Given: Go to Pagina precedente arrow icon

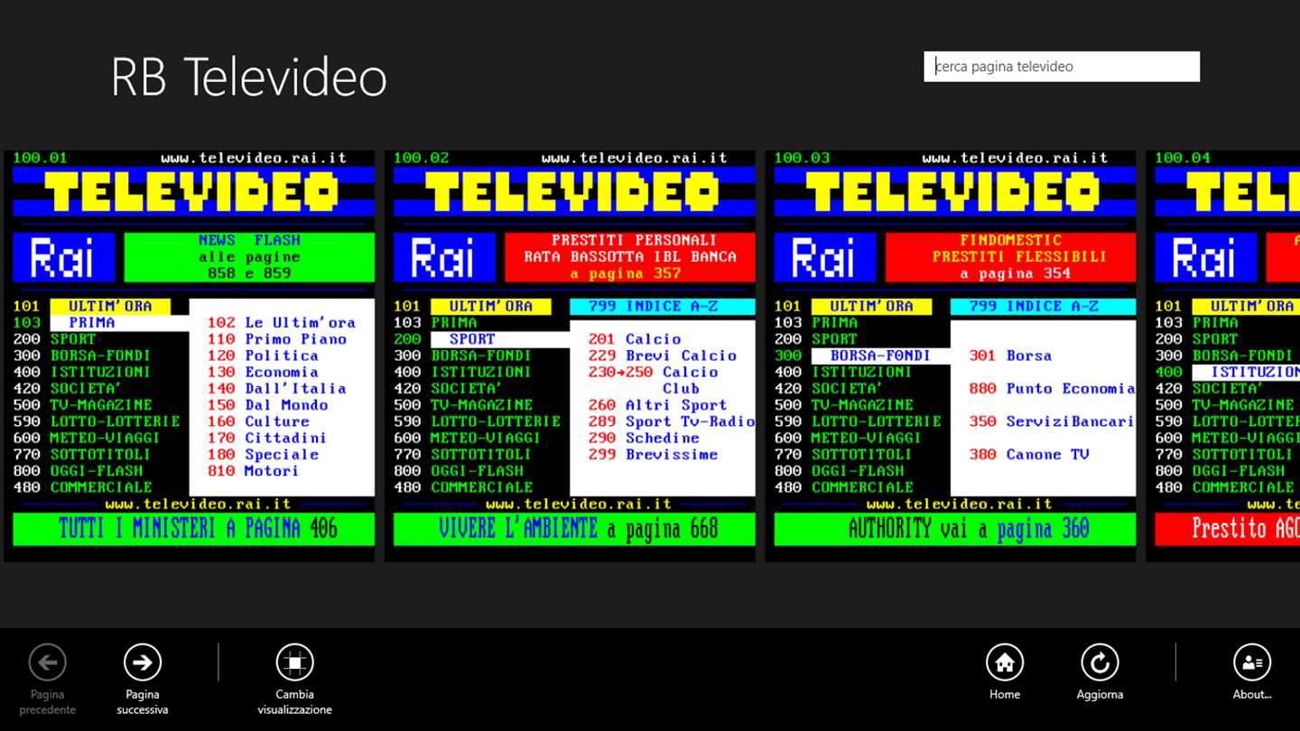Looking at the screenshot, I should click(48, 663).
